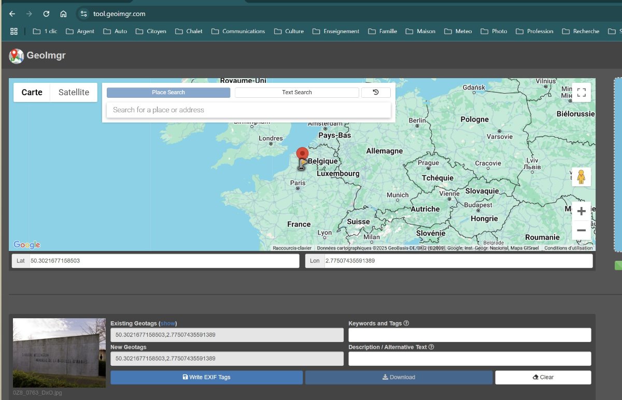Screen dimensions: 622x400
Task: Open search history clock icon
Action: [376, 92]
